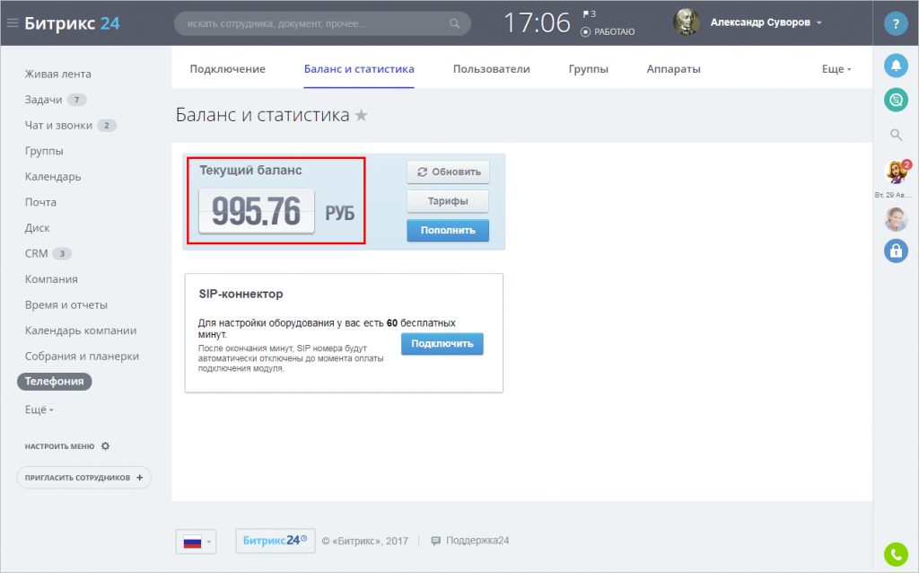
Task: Click Подключить in SIP-коннектор block
Action: coord(442,344)
